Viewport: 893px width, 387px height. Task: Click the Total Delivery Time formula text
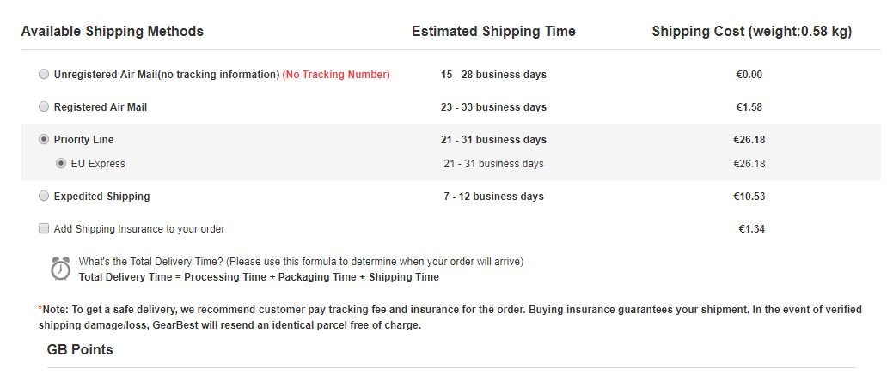(259, 277)
